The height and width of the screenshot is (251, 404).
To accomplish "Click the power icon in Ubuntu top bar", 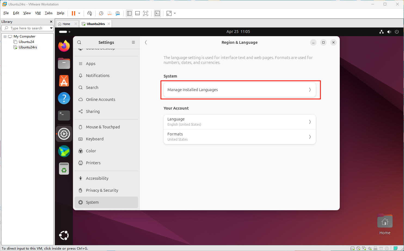I will [x=397, y=32].
